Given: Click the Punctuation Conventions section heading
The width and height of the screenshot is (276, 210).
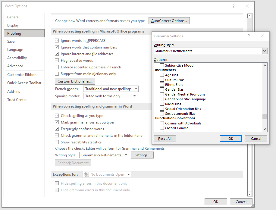Looking at the screenshot, I should (x=175, y=118).
